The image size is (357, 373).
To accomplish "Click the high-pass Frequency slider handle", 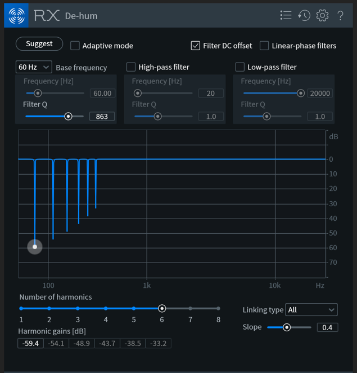I will (x=138, y=93).
